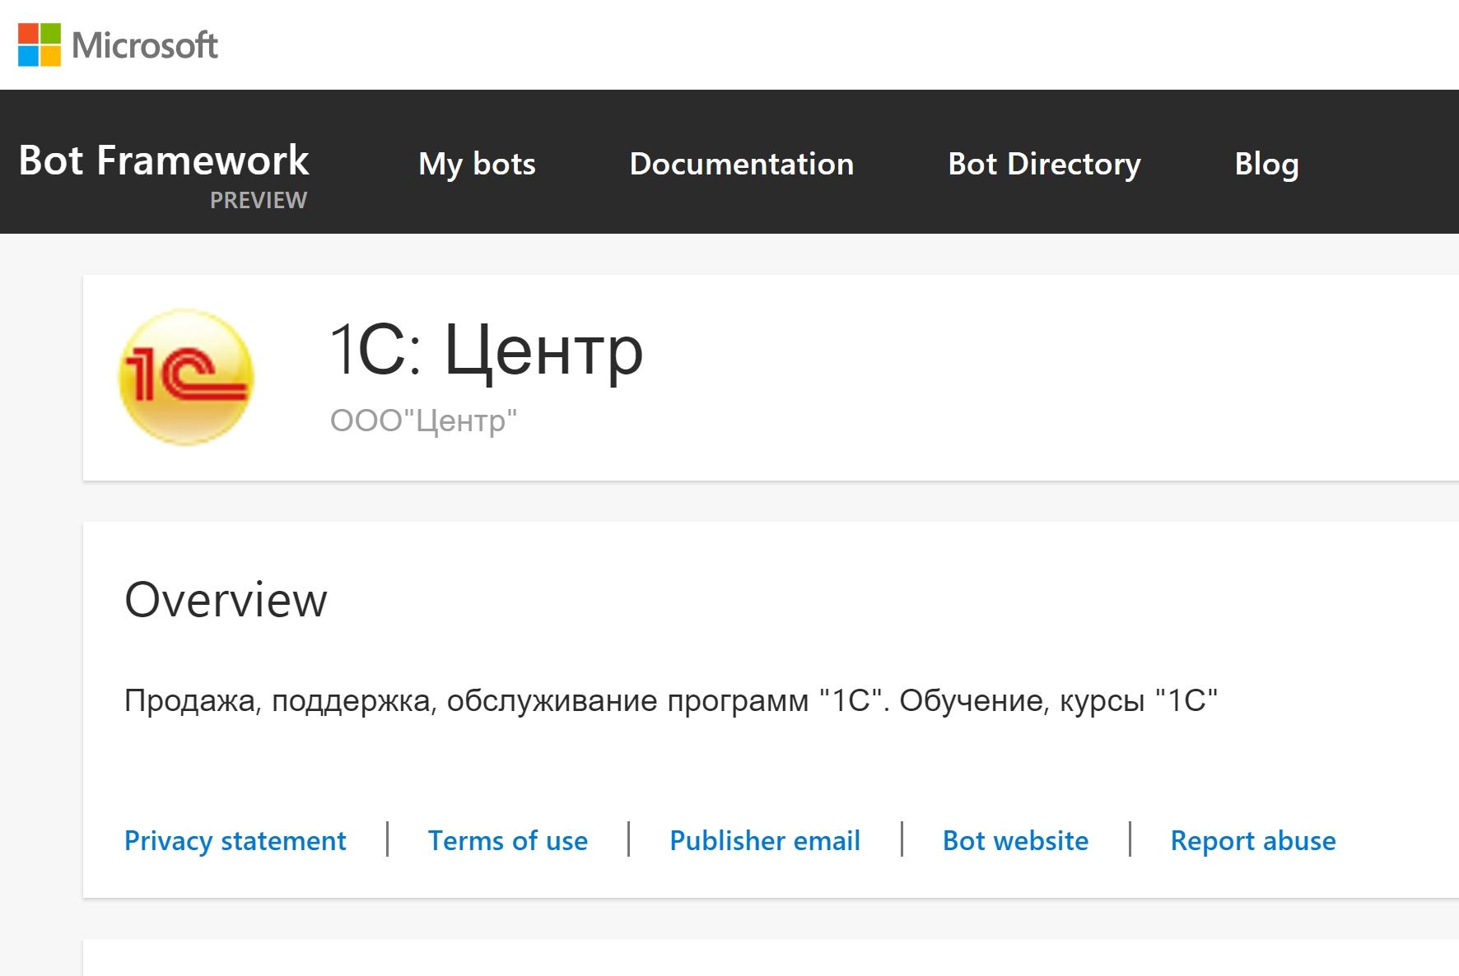The width and height of the screenshot is (1459, 976).
Task: Click the PREVIEW label under Bot Framework
Action: pos(259,200)
